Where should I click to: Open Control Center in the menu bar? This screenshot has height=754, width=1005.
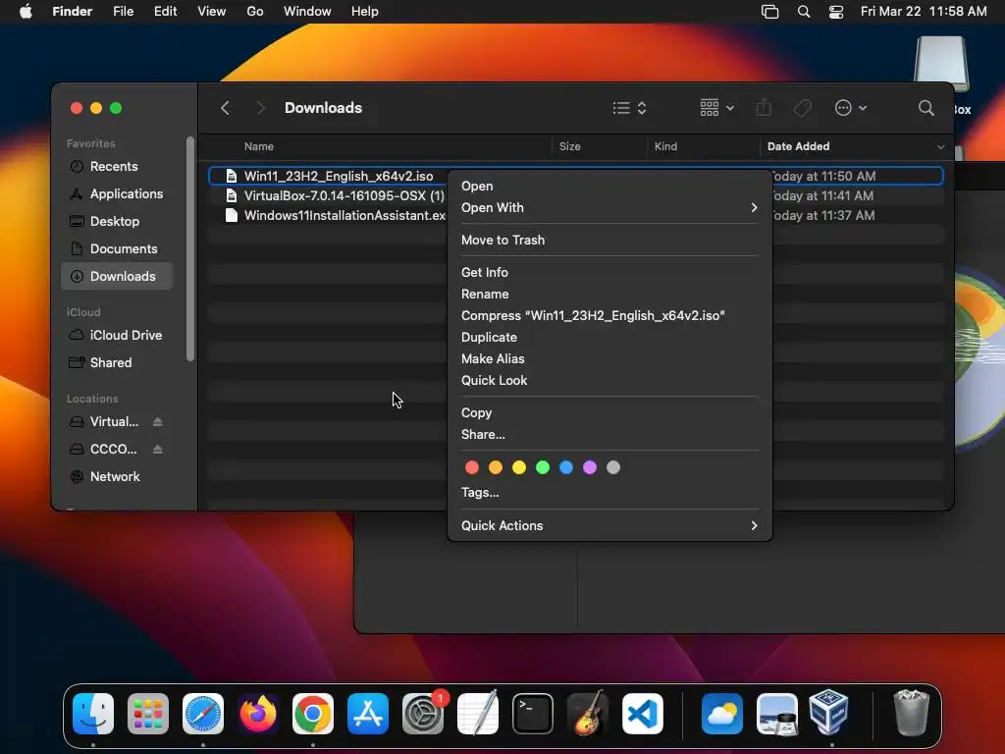click(x=836, y=12)
